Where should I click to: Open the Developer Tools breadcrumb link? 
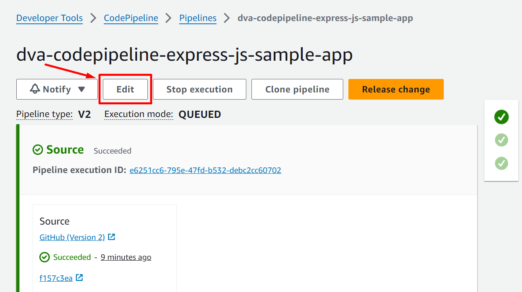click(49, 18)
